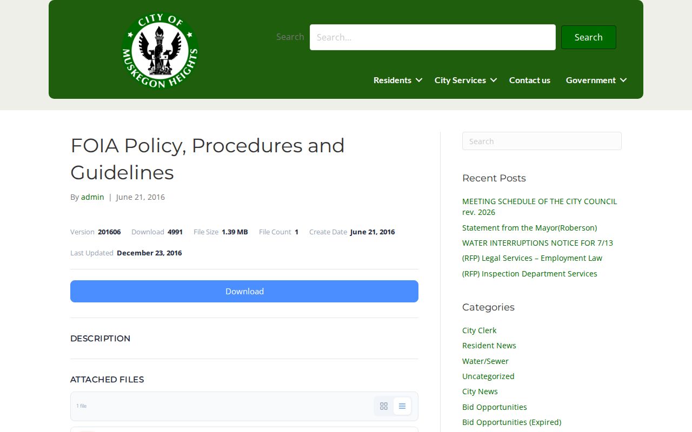Screen dimensions: 692x432
Task: Open the Residents menu item
Action: [x=392, y=80]
